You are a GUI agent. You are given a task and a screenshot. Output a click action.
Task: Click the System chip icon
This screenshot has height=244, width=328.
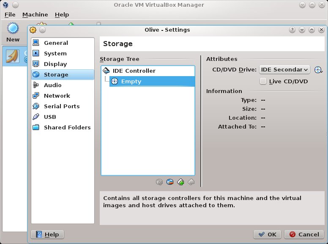tap(36, 53)
